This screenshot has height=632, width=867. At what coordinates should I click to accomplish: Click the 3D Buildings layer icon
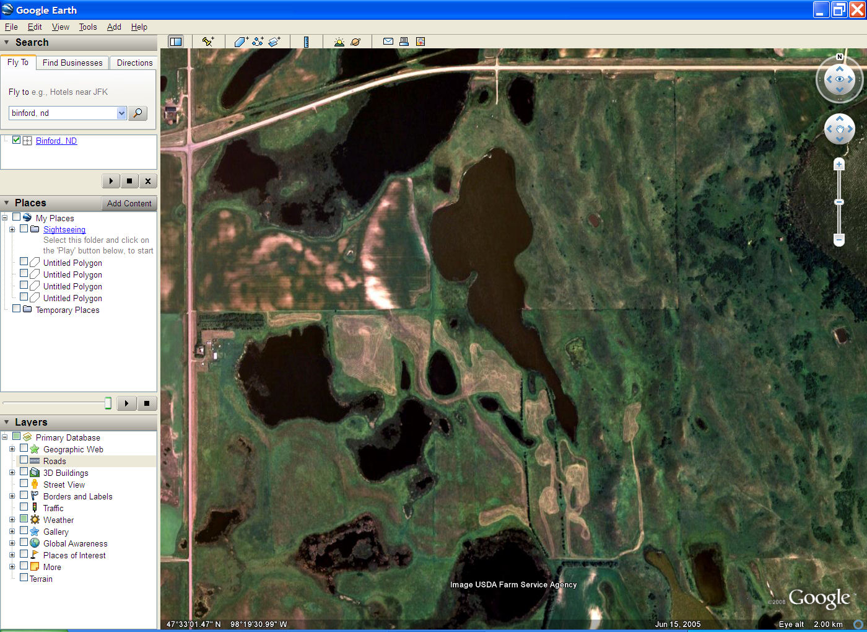click(x=35, y=472)
